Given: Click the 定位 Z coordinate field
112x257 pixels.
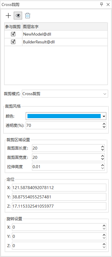Looking at the screenshot, I should [59, 206].
